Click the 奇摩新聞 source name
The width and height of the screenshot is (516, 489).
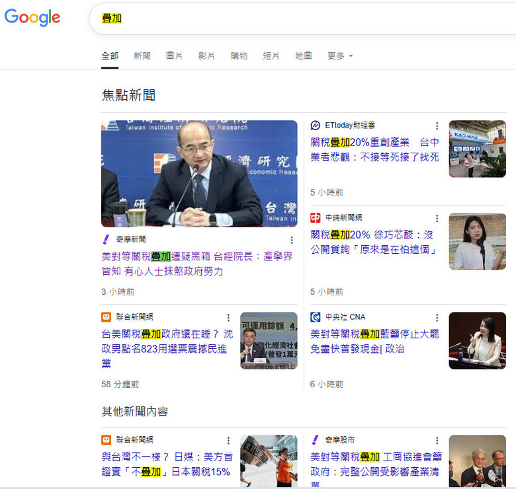(x=131, y=239)
